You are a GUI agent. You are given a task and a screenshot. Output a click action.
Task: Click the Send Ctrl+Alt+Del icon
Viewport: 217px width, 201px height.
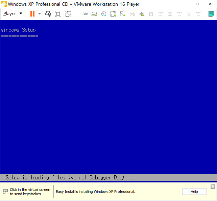(x=48, y=14)
